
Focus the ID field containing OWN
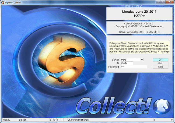pyautogui.click(x=127, y=63)
